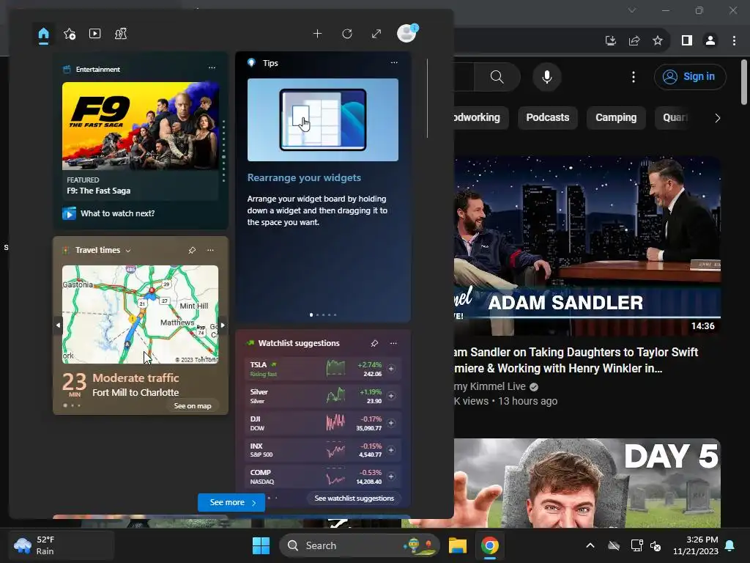Add a widget with the plus icon

[318, 34]
